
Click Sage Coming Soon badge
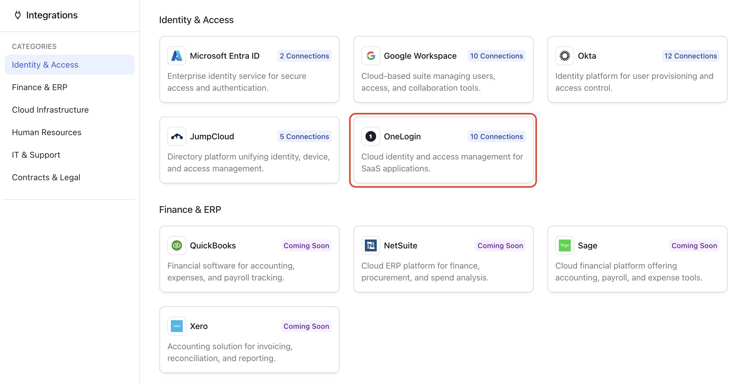[x=694, y=245]
